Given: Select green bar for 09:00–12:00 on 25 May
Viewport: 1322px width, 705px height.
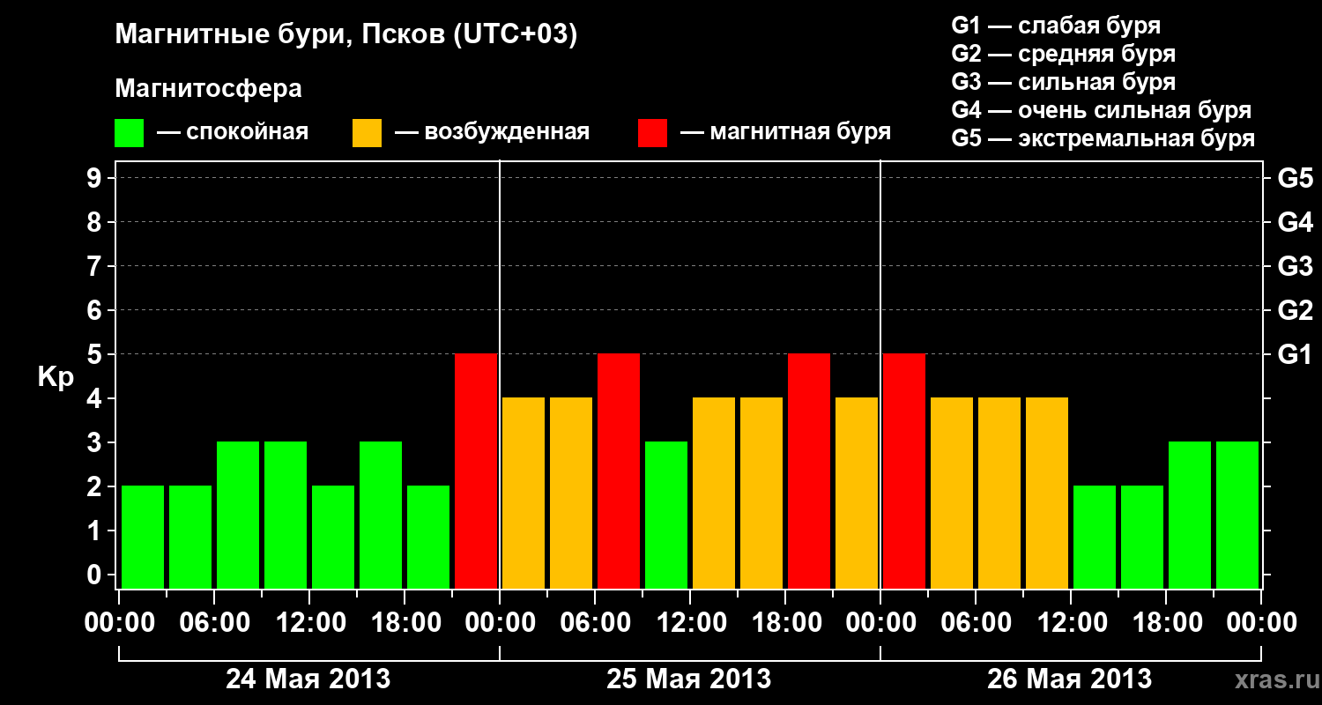Looking at the screenshot, I should (x=666, y=515).
